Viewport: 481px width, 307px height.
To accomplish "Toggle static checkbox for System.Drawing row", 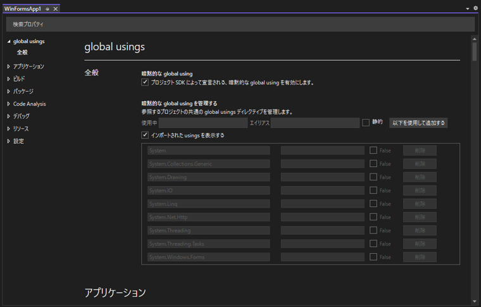I will click(373, 177).
